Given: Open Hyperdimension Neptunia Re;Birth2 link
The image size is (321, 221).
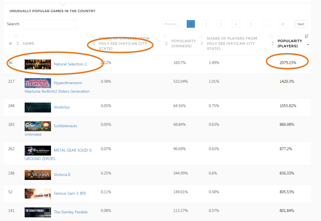Looking at the screenshot, I should (57, 87).
